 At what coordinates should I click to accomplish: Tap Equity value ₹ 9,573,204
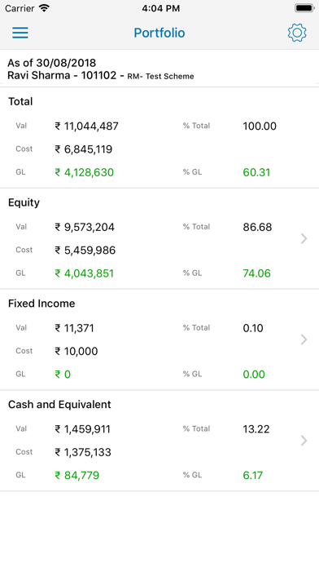point(85,227)
